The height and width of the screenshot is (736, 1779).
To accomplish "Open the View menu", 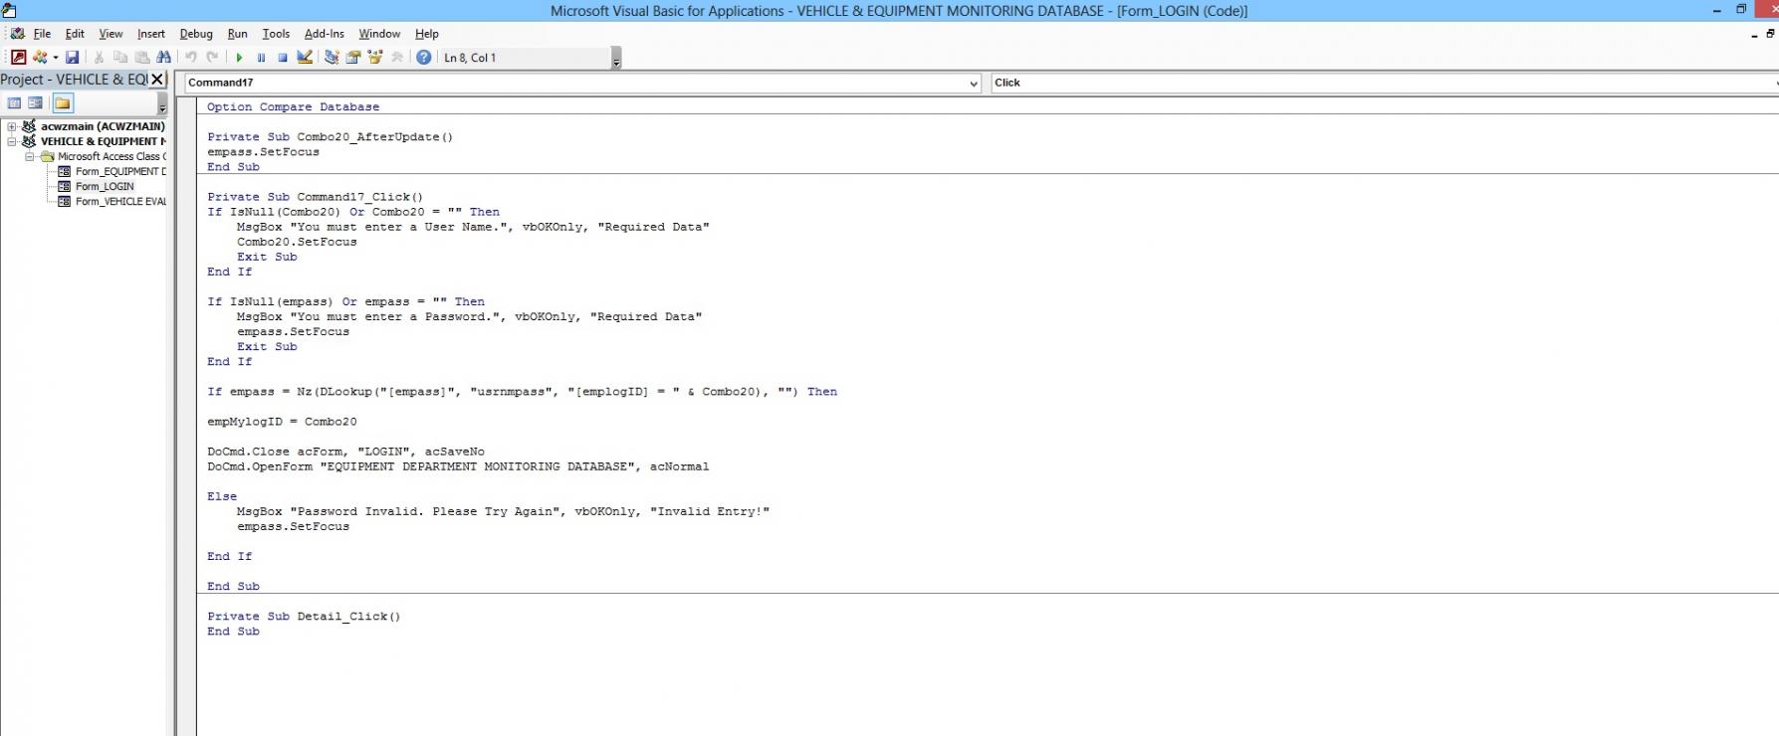I will pyautogui.click(x=111, y=34).
